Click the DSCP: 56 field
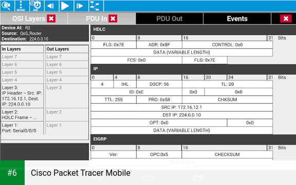Screen dimensions: 296x185 [x=159, y=84]
